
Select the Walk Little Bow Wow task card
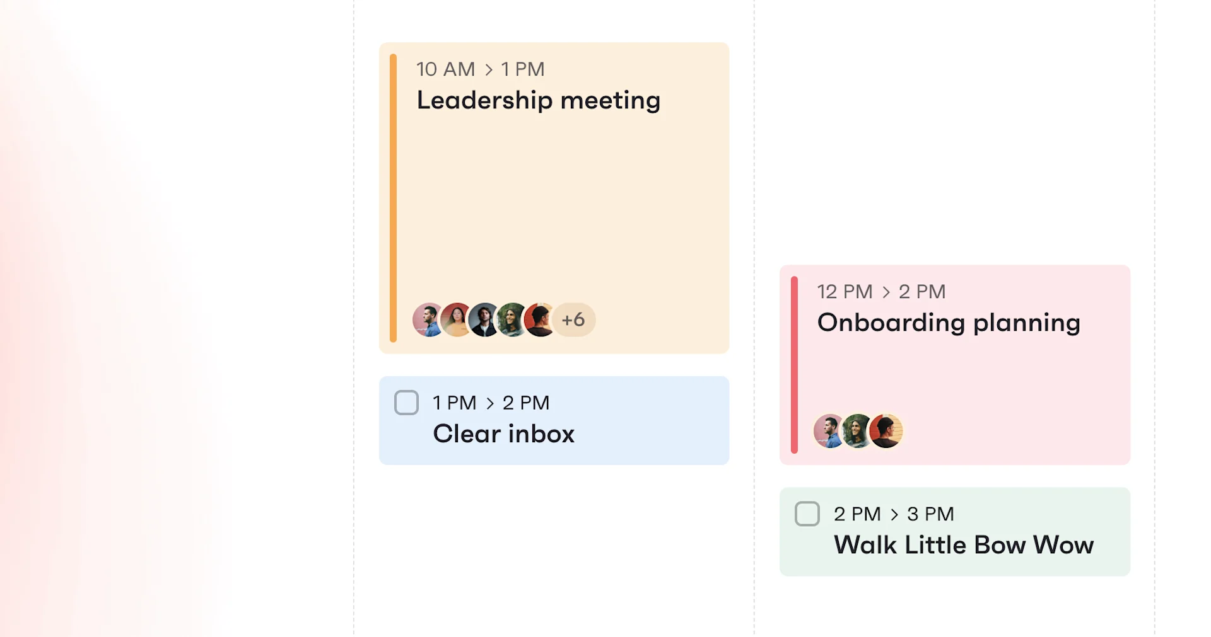955,531
